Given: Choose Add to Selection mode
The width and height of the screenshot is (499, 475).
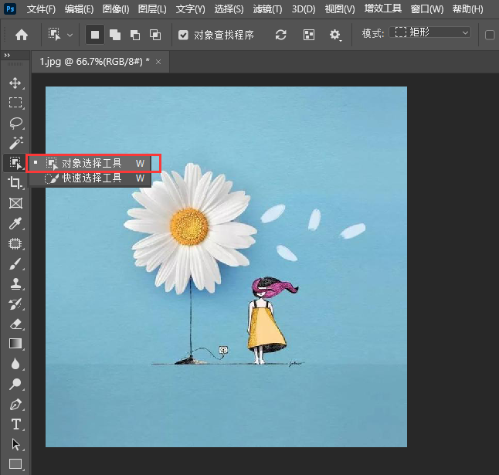Looking at the screenshot, I should [x=115, y=35].
